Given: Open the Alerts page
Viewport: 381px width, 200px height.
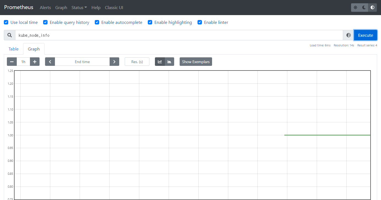Looking at the screenshot, I should coord(45,7).
